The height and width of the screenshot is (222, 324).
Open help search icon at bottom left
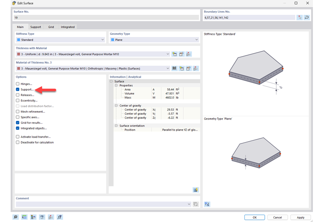pos(15,217)
